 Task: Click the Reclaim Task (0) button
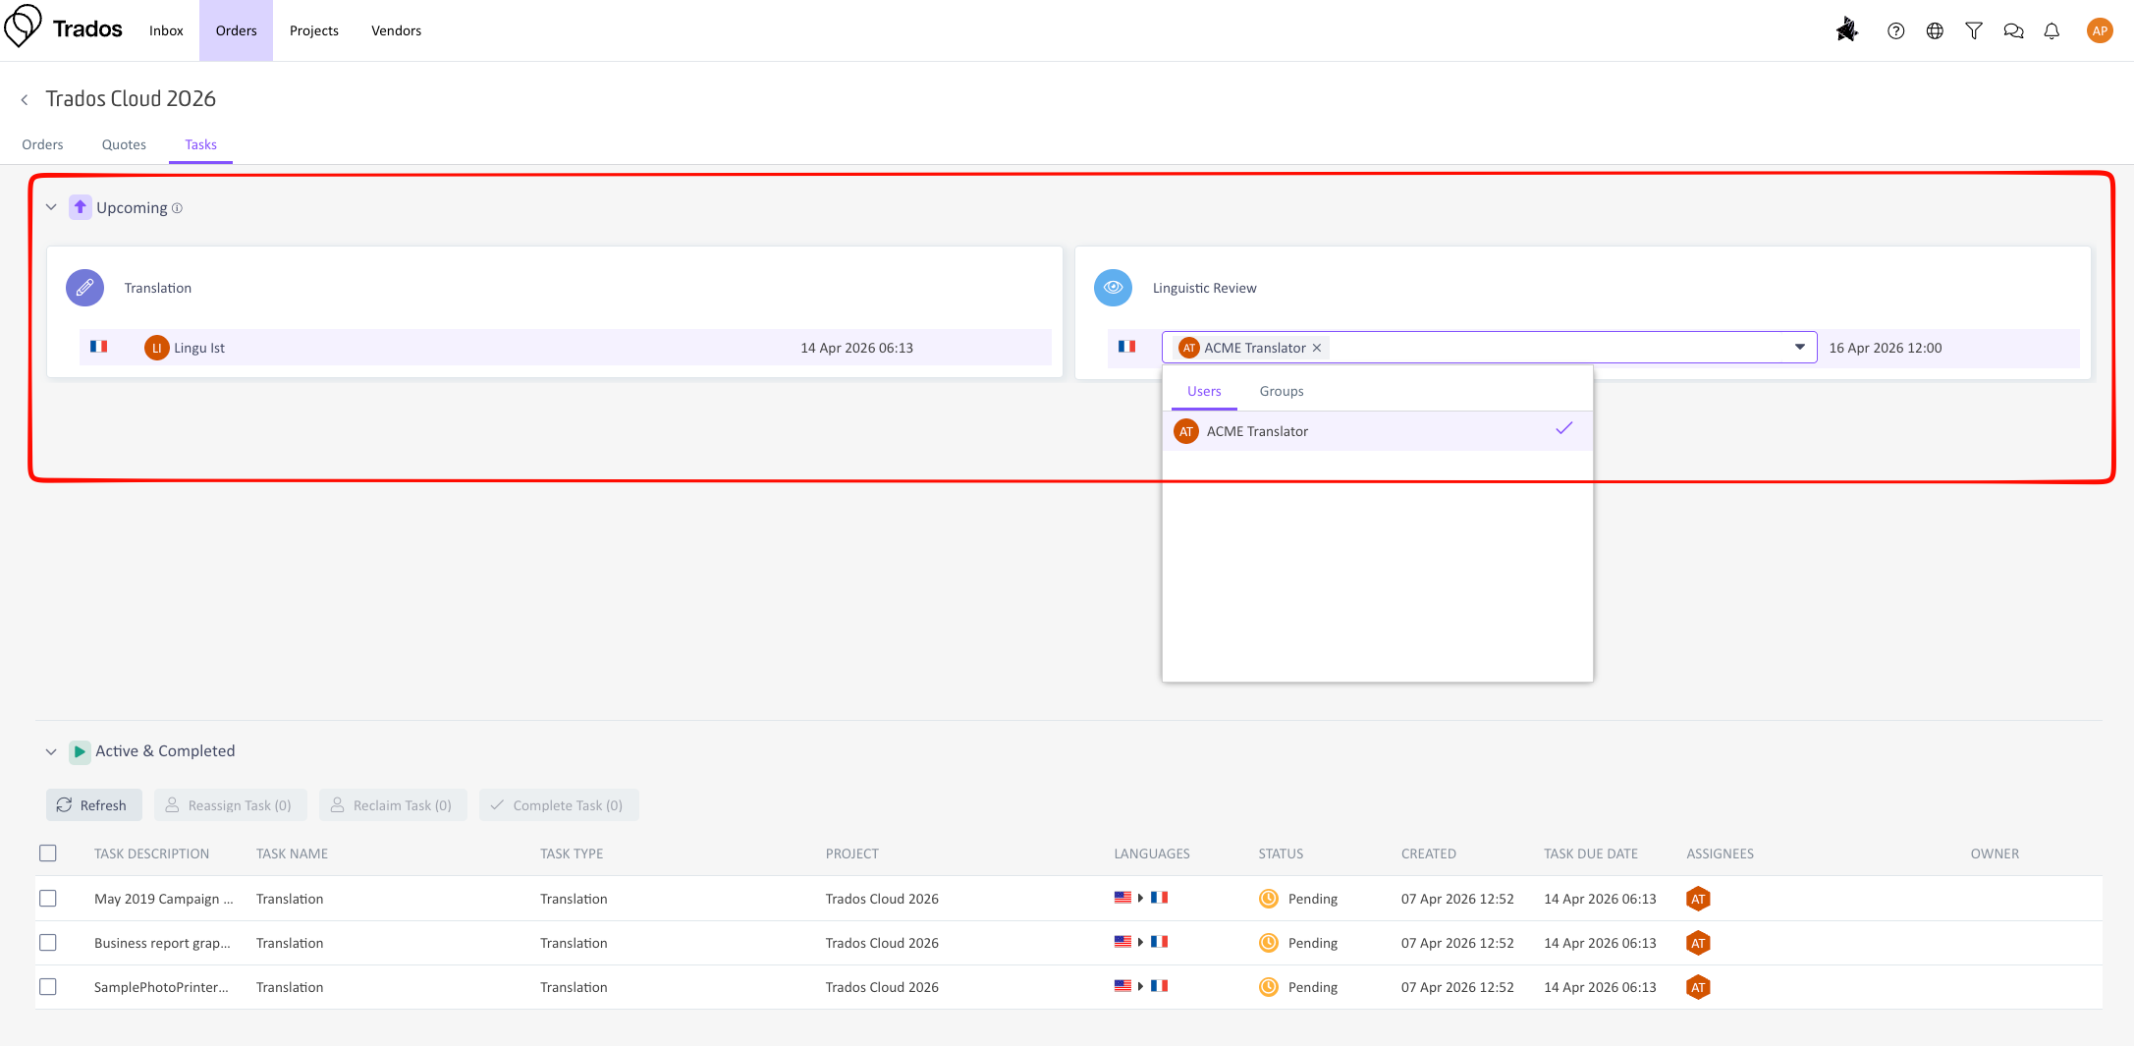[393, 805]
